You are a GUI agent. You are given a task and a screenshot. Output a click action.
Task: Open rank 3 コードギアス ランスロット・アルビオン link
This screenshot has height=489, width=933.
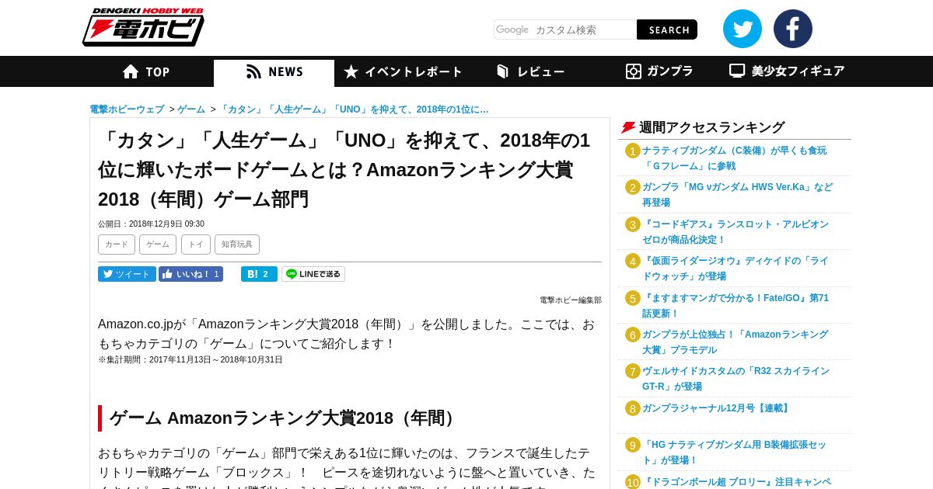(736, 232)
